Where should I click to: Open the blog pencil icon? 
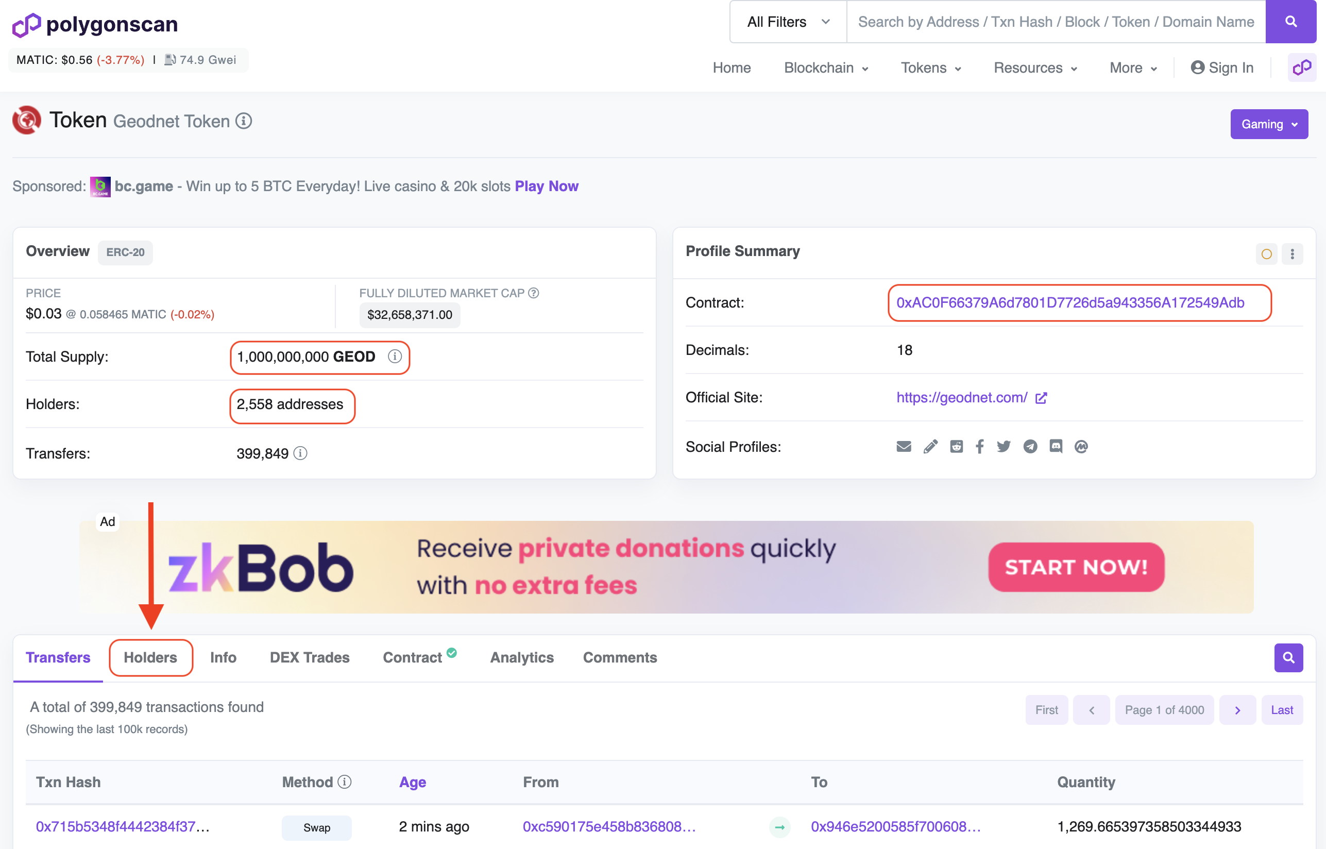click(x=930, y=447)
